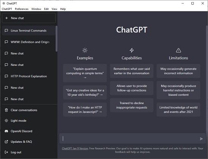Open the Edit menu

(x=46, y=9)
